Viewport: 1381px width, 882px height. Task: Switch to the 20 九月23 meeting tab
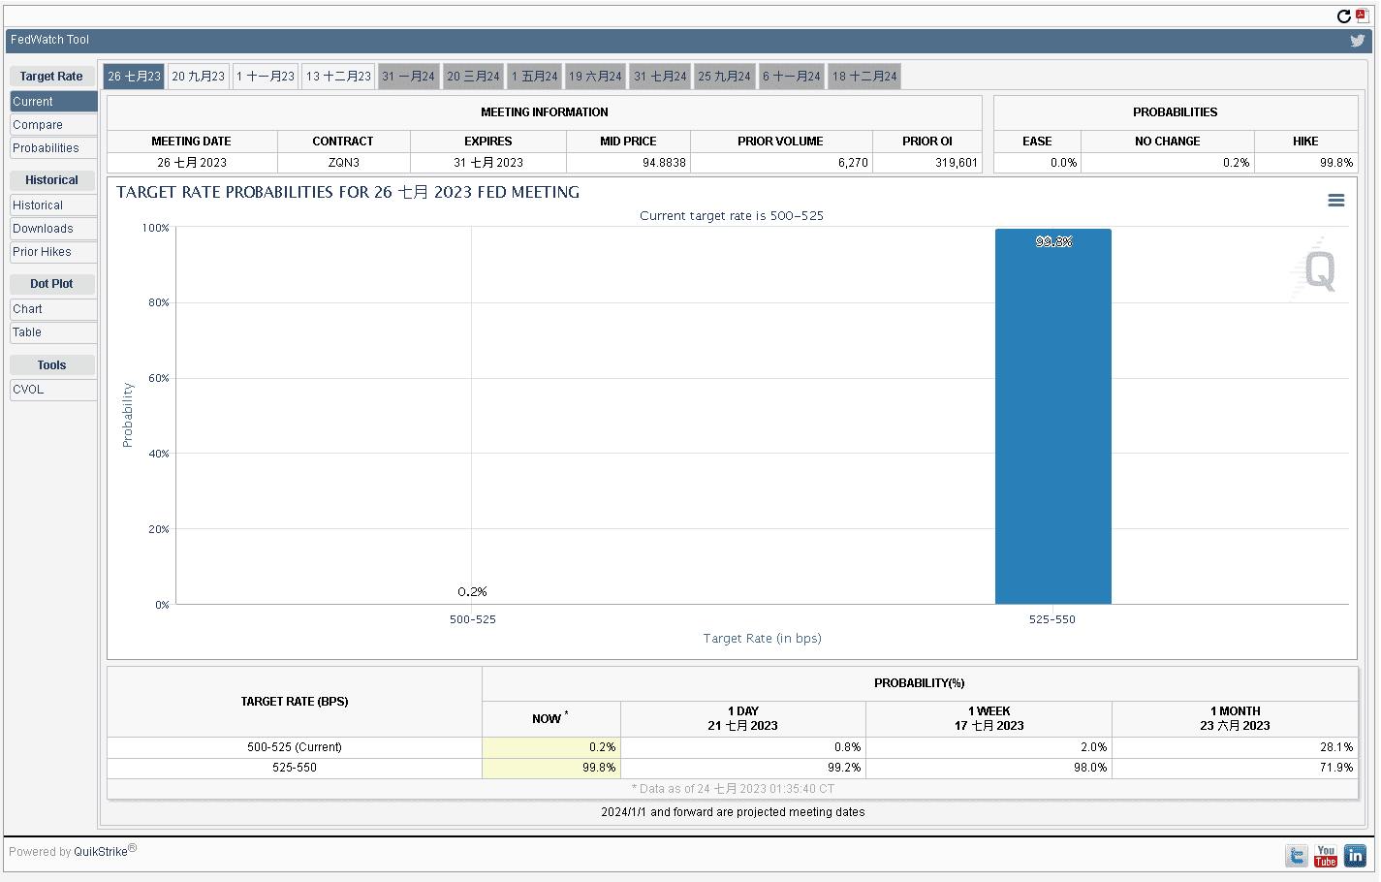(199, 77)
